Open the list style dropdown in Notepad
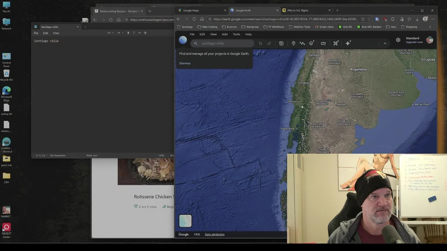This screenshot has height=251, width=447. (120, 33)
